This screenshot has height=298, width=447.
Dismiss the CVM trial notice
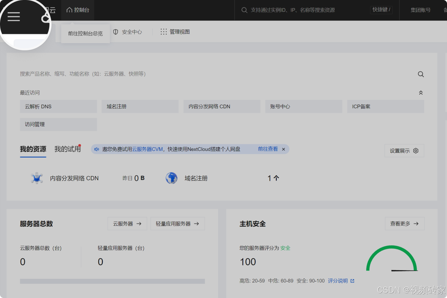[283, 149]
